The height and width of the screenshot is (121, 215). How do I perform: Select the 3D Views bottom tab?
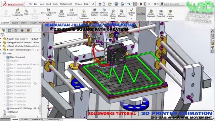point(25,120)
